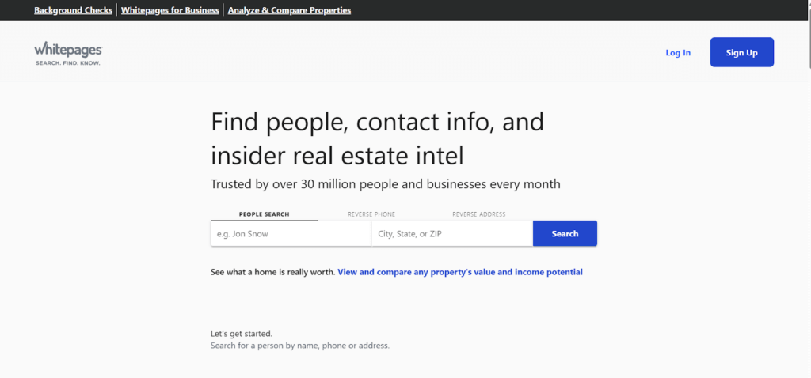Click the Sign Up button
Screen dimensions: 811x378
coord(741,52)
